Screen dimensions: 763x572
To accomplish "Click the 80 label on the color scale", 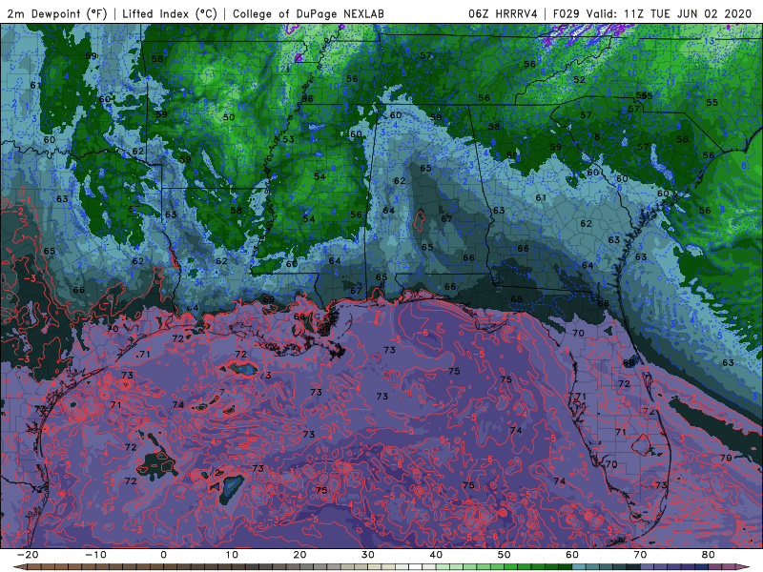I will point(709,555).
